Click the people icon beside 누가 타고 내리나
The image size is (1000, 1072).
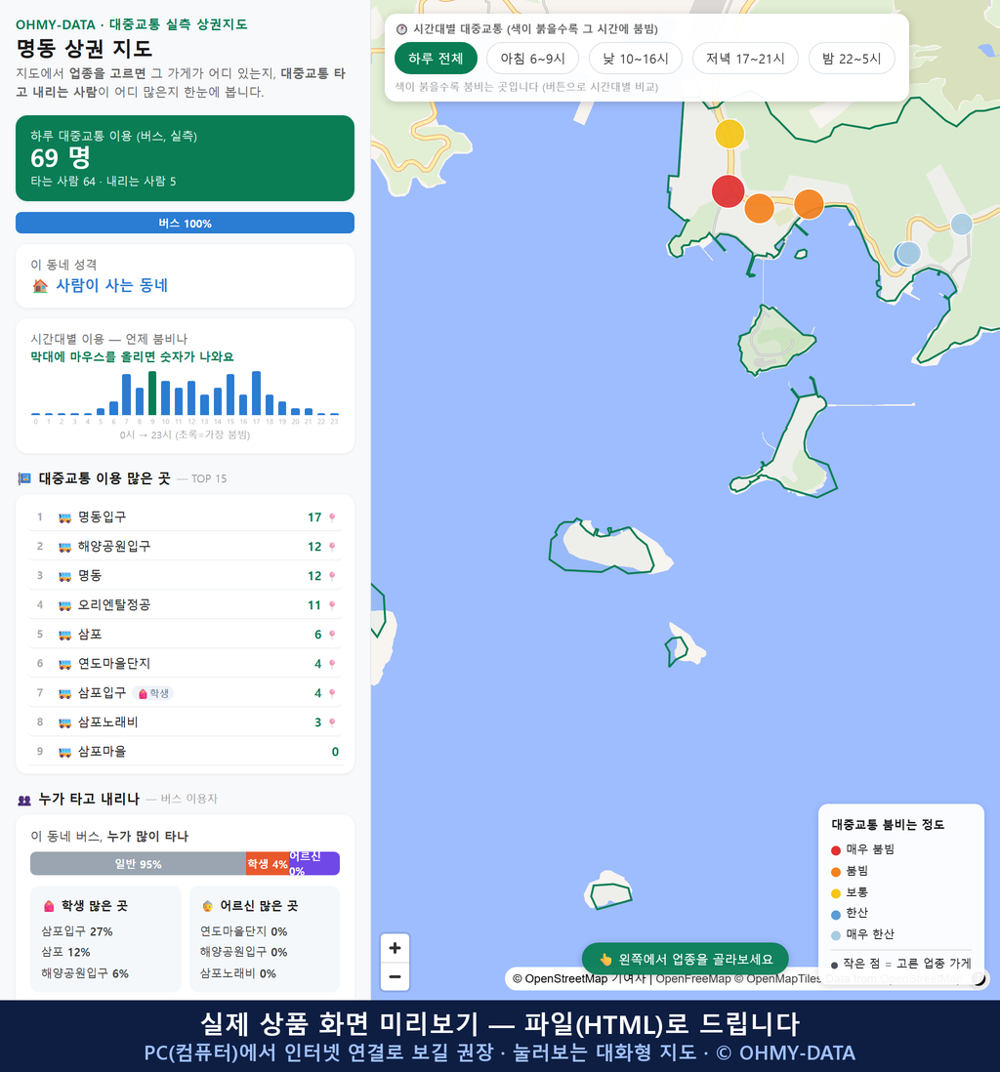(24, 800)
